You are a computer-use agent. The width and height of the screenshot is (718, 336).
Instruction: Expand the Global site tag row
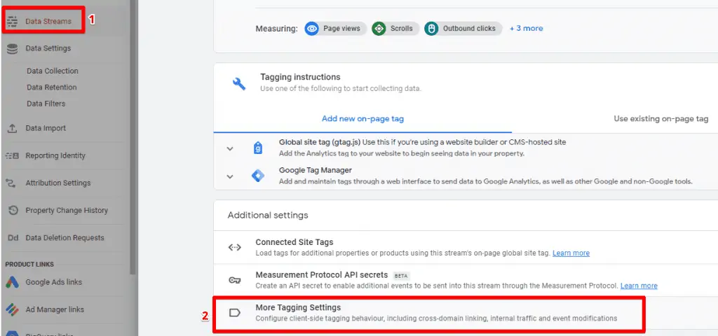pos(230,148)
